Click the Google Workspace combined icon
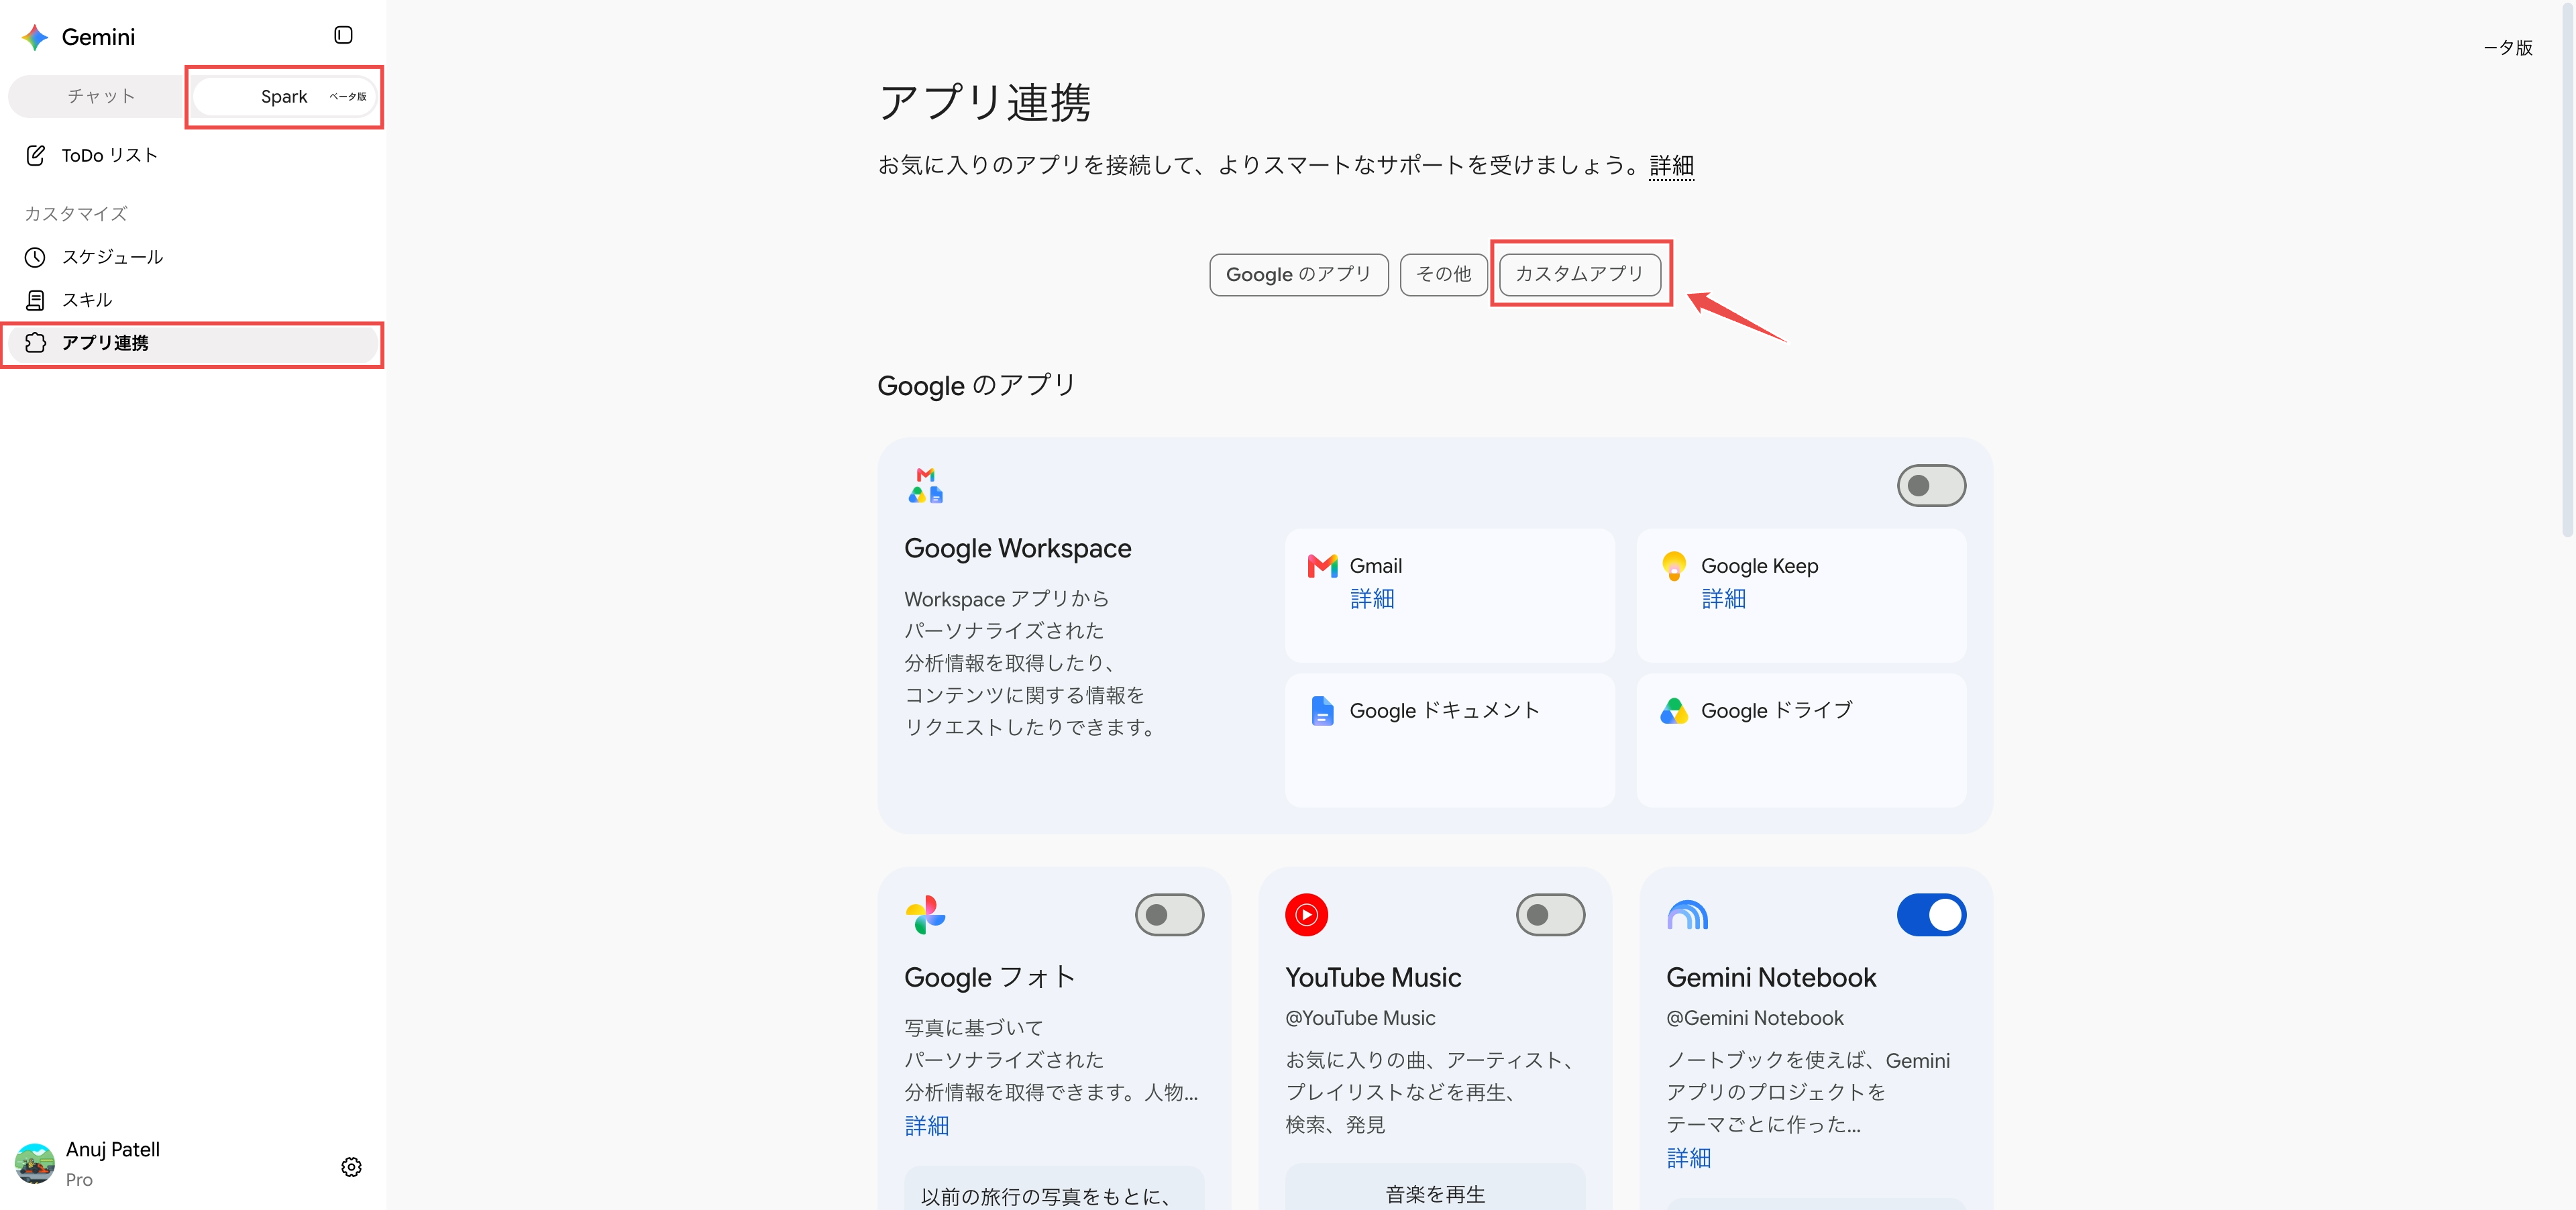The image size is (2576, 1210). [925, 485]
